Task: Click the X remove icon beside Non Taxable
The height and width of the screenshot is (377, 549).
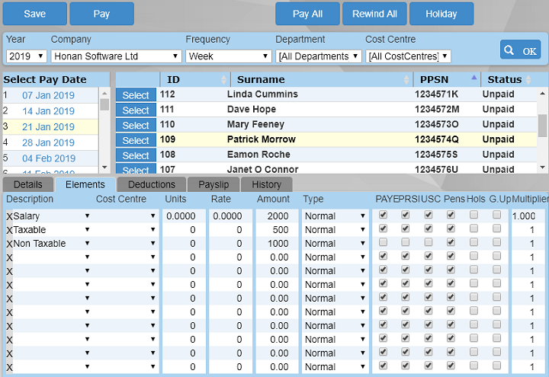Action: coord(9,244)
